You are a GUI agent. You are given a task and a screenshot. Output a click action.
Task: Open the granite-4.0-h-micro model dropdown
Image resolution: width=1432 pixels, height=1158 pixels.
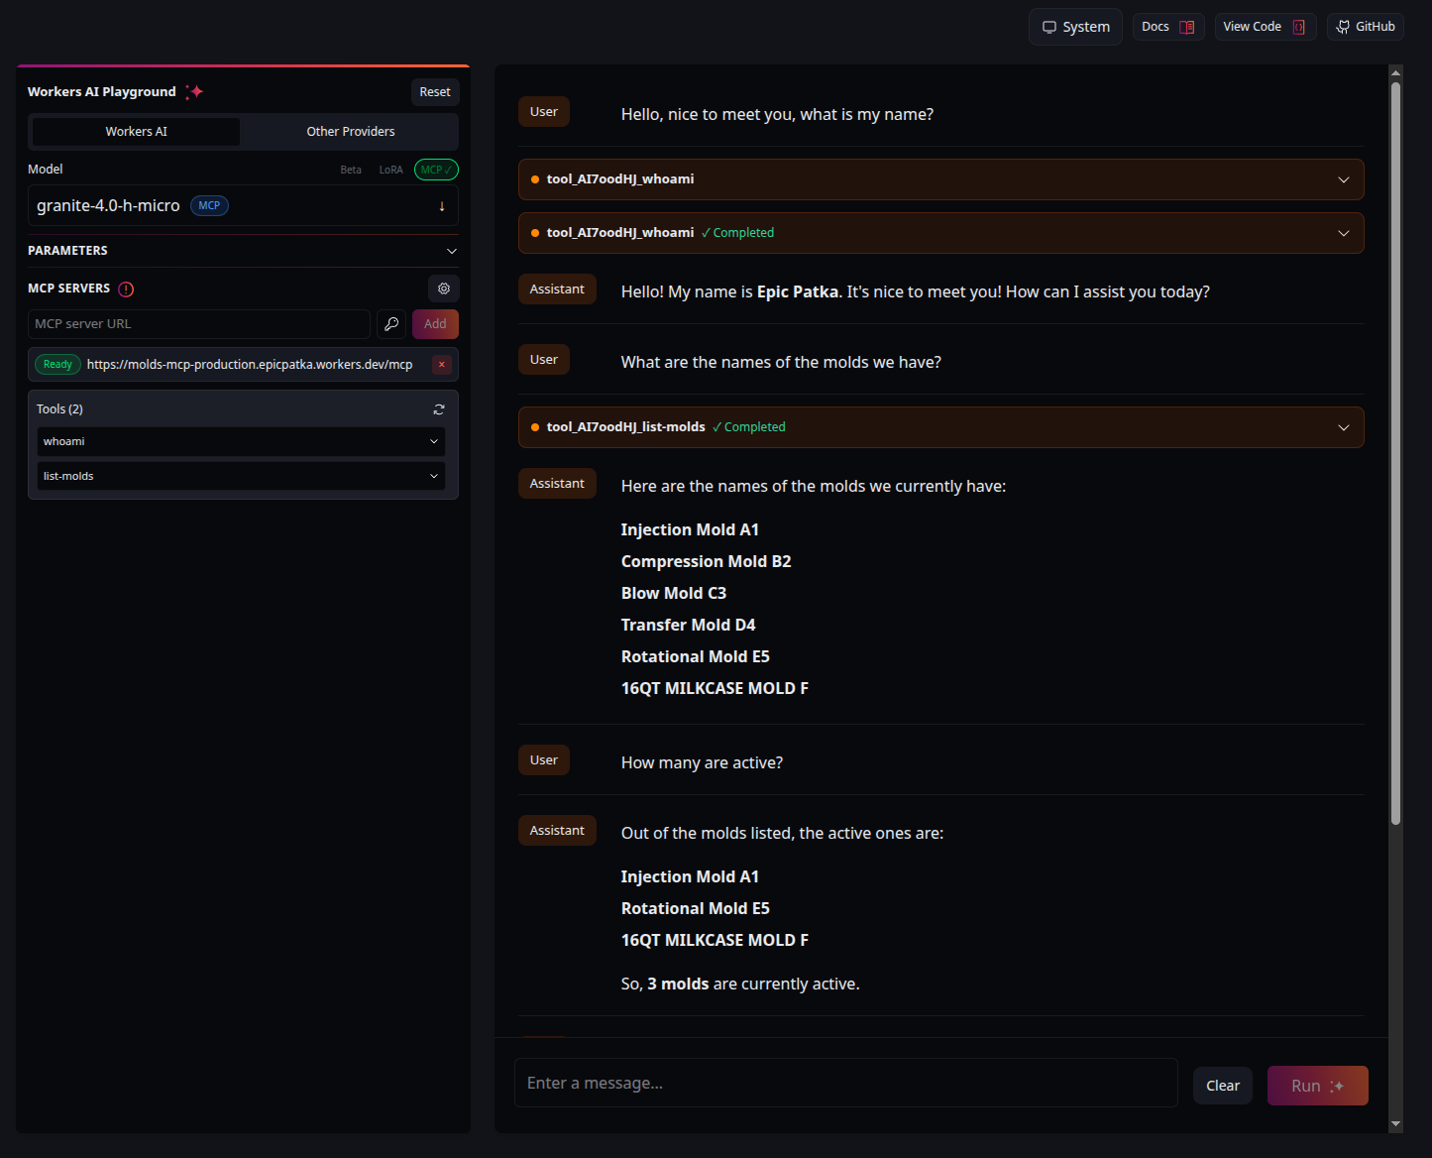[x=243, y=206]
